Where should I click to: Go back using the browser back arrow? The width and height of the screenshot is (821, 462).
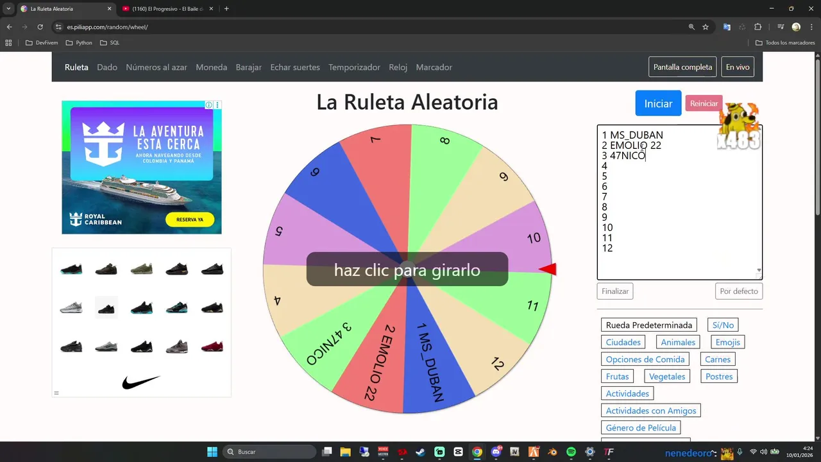pyautogui.click(x=9, y=27)
